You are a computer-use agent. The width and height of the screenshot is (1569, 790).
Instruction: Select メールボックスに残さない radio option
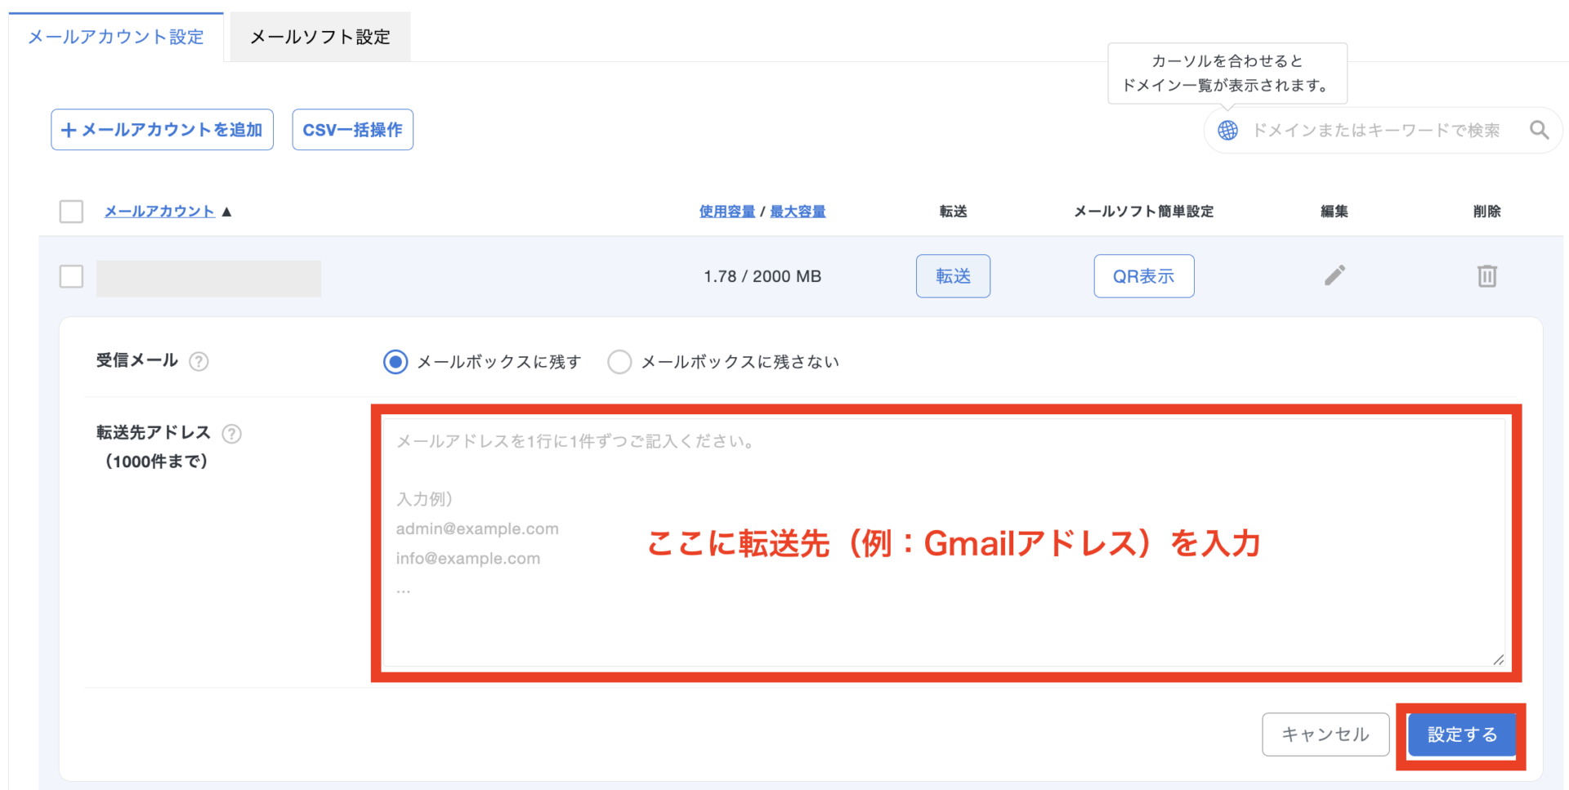(619, 362)
